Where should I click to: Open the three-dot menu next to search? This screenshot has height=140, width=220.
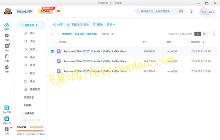click(192, 11)
